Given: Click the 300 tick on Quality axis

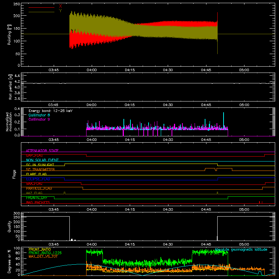Looking at the screenshot, I should pyautogui.click(x=16, y=213).
